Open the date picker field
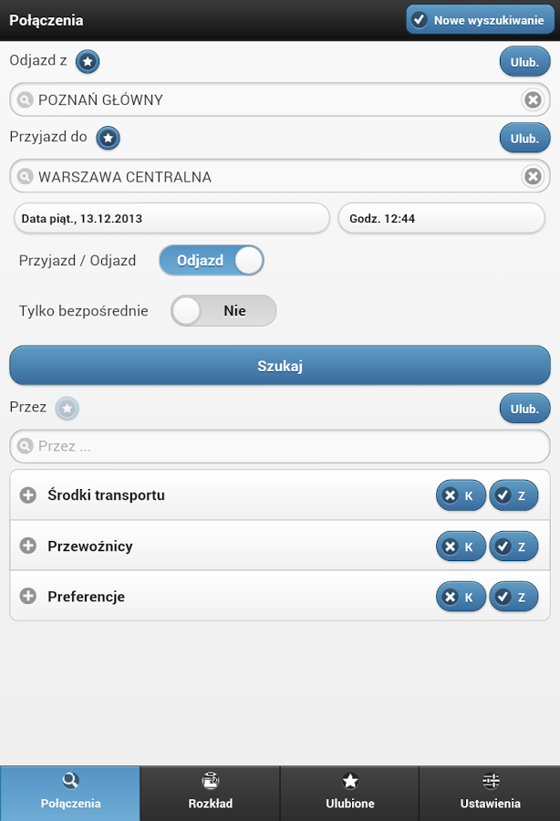Image resolution: width=560 pixels, height=821 pixels. (x=171, y=219)
